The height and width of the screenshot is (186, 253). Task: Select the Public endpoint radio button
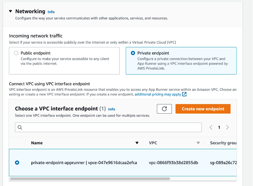click(16, 53)
